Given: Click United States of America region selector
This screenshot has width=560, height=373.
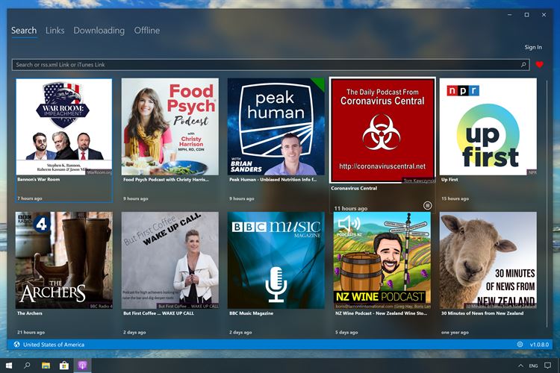Looking at the screenshot, I should coord(54,345).
